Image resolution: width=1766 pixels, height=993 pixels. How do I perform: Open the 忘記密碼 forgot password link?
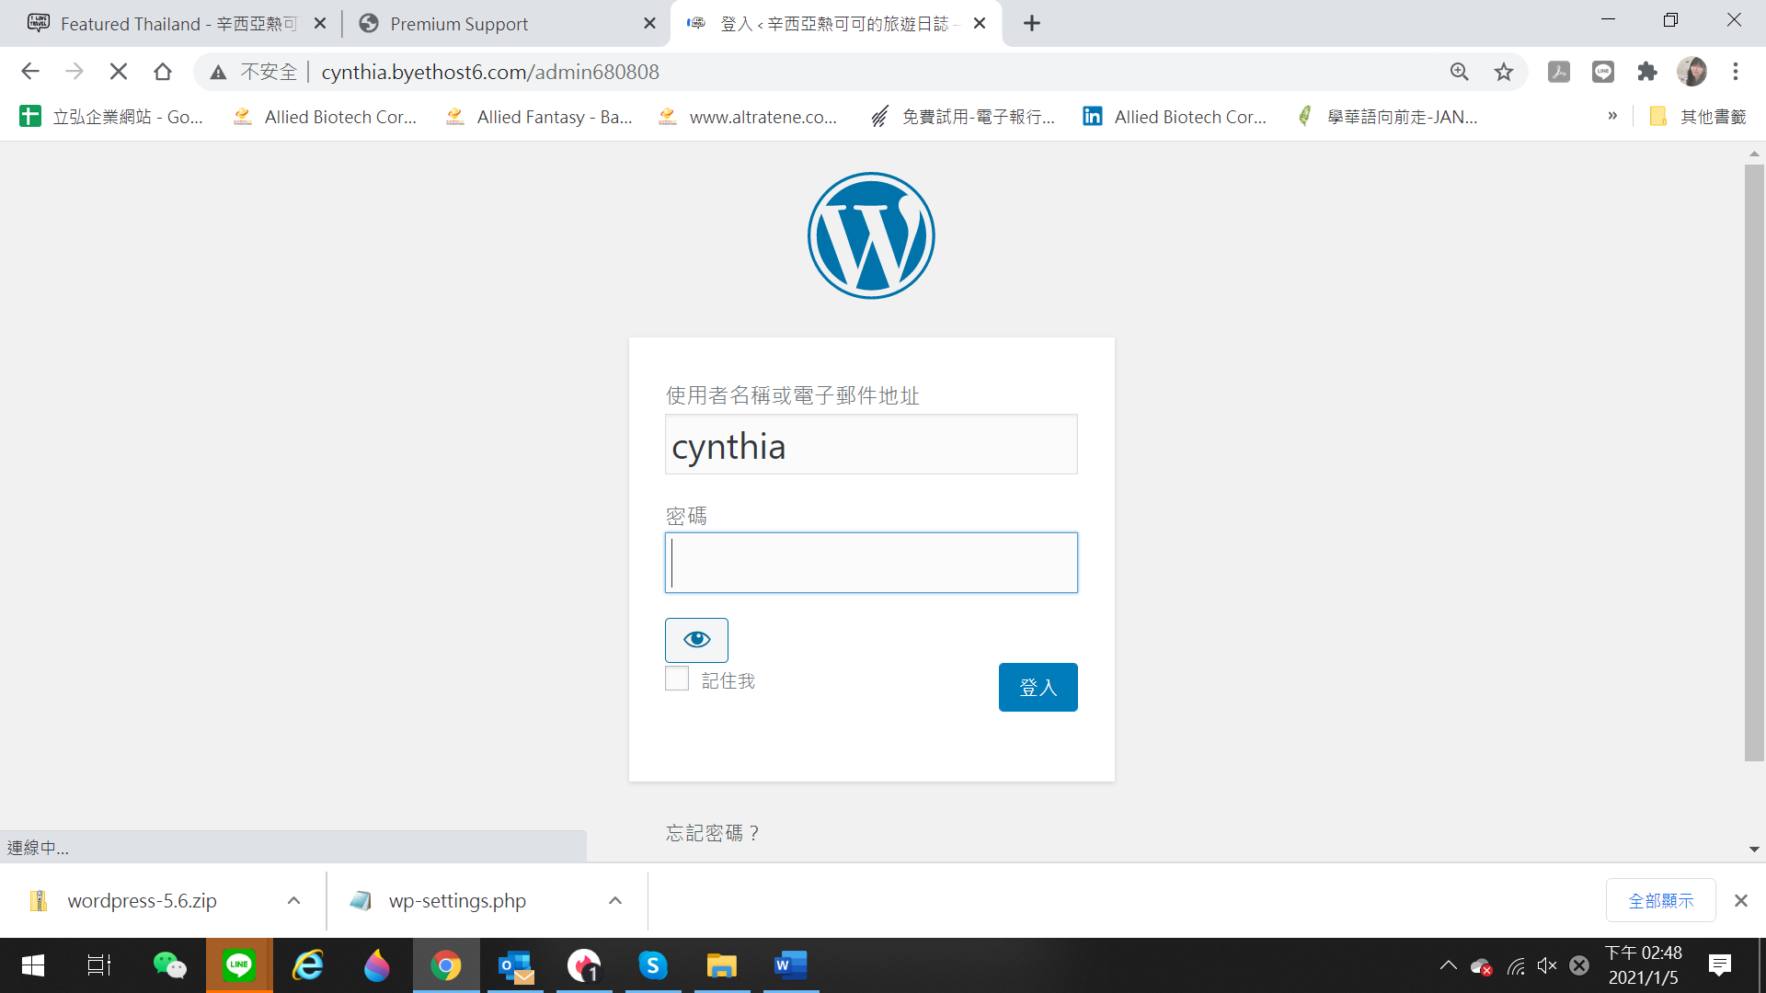(713, 833)
